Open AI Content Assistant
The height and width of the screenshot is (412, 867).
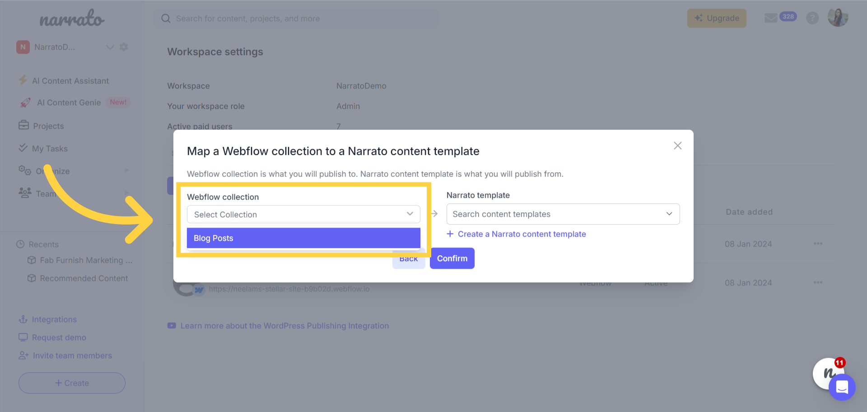[70, 81]
